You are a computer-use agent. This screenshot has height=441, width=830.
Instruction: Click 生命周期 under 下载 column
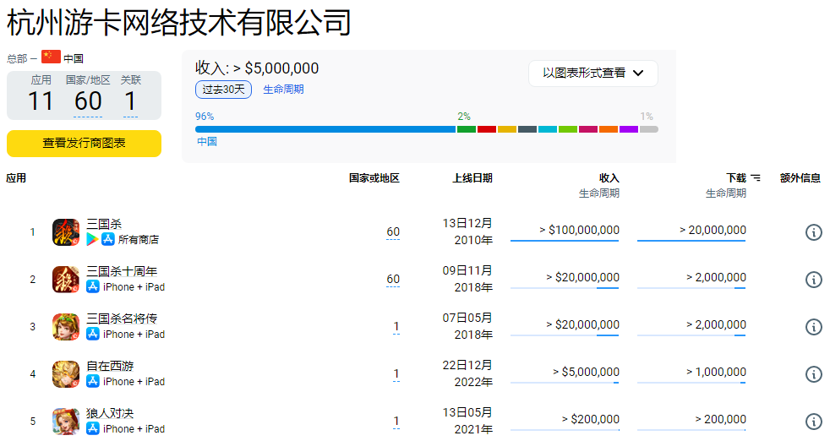[726, 193]
